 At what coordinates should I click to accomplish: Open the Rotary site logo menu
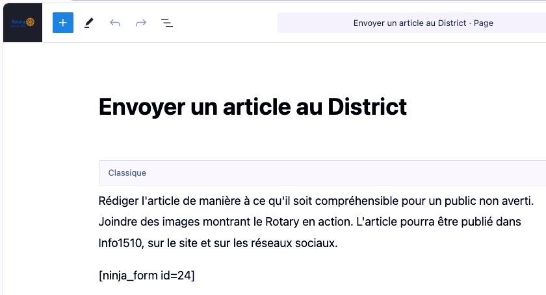(x=23, y=23)
